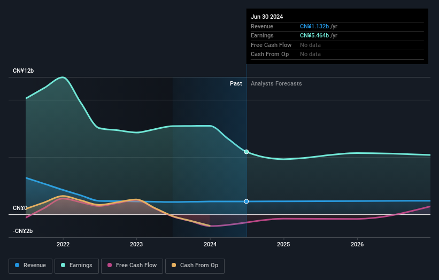Screen dimensions: 439x280
Task: Click the teal Earnings legend dot
Action: (63, 265)
